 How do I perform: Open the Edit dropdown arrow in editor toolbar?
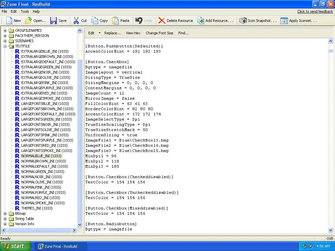99,33
